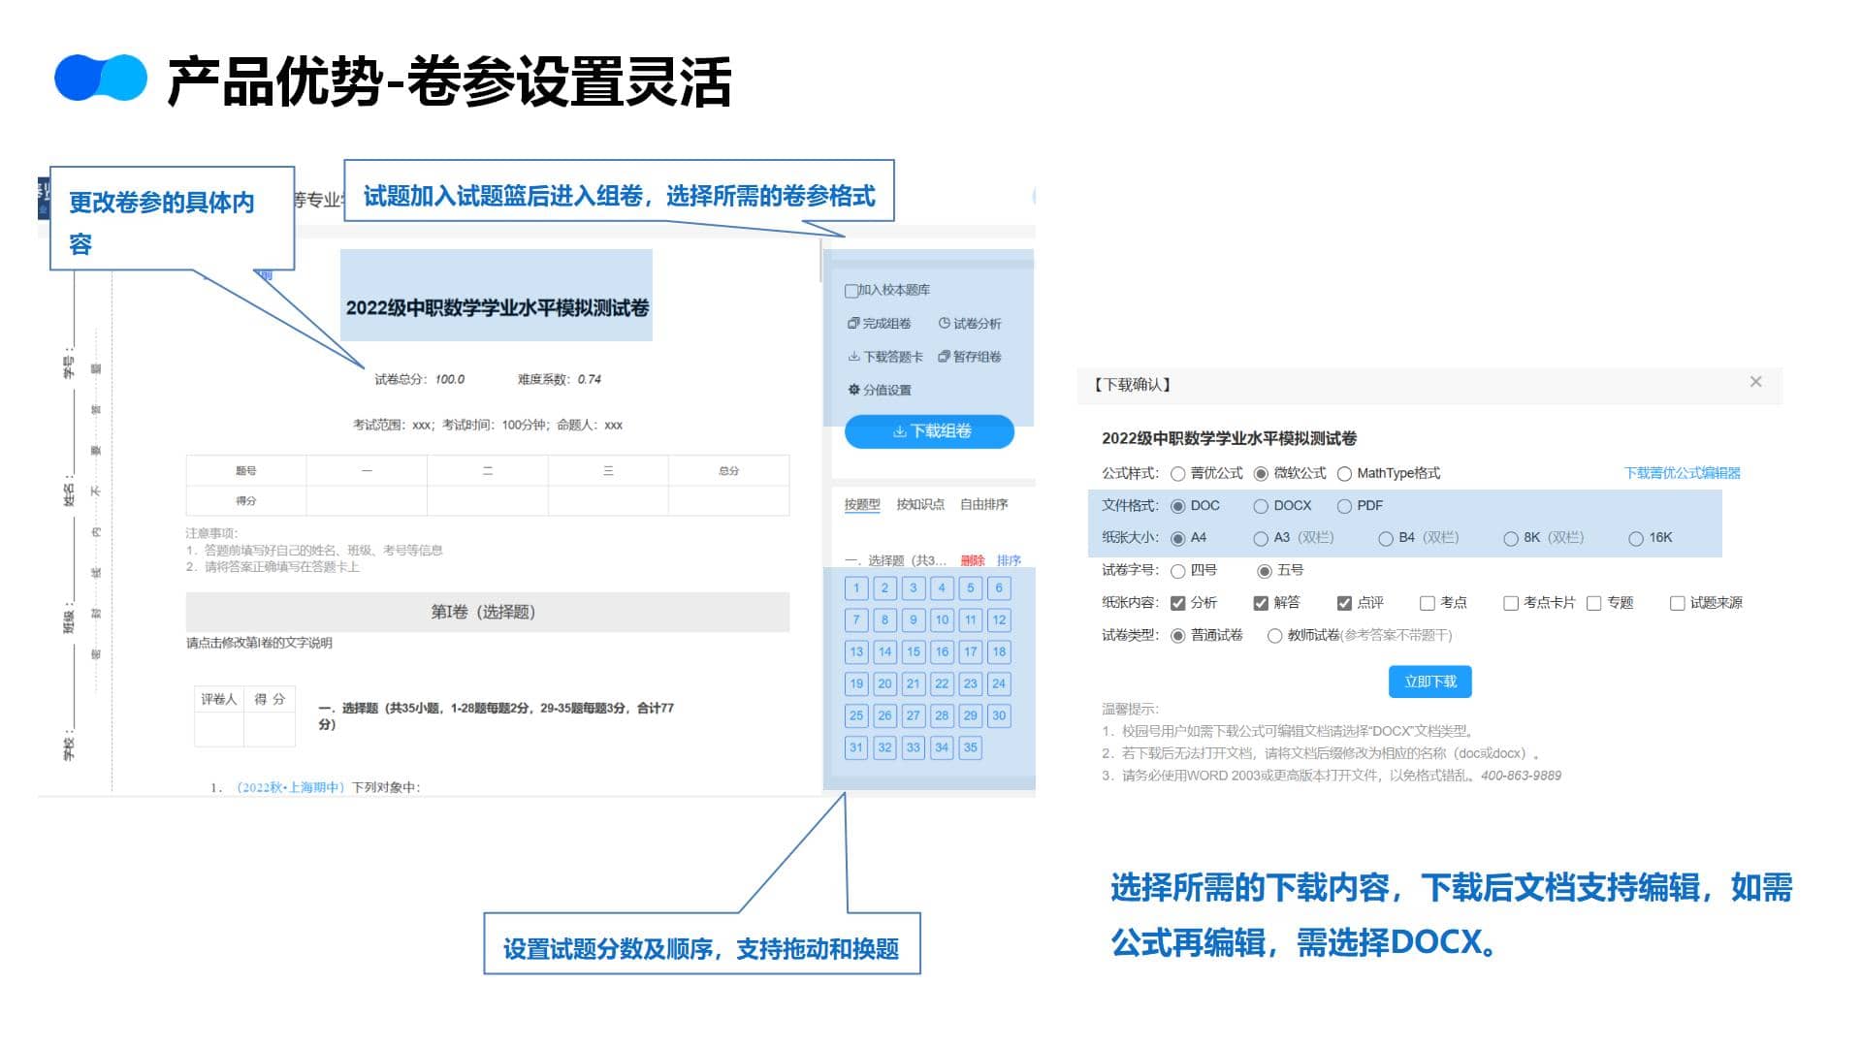Select question number 35 box

coord(970,747)
